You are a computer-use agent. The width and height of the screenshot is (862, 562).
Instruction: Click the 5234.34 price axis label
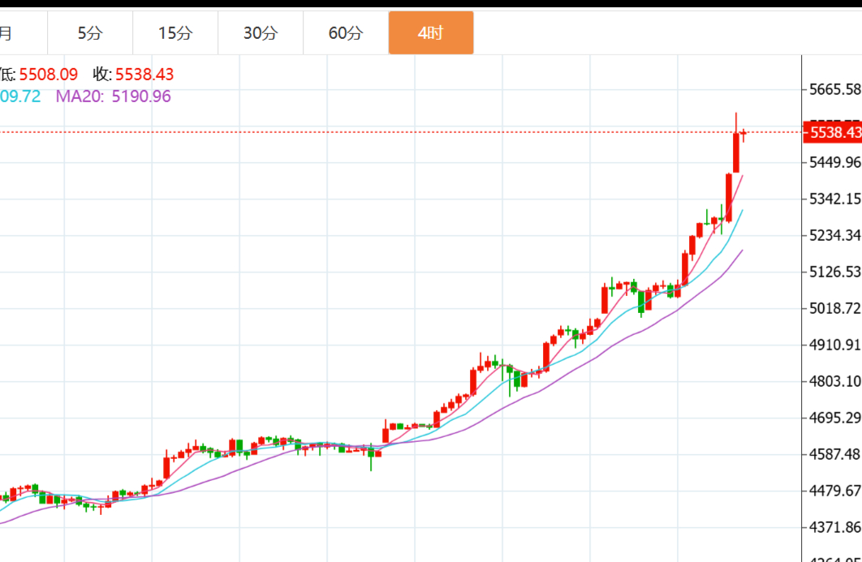pyautogui.click(x=835, y=235)
